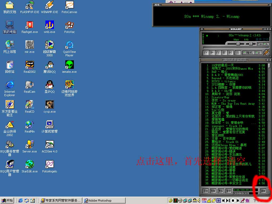272x204 pixels.
Task: Select the FotoCanvas shortcut icon
Action: pyautogui.click(x=69, y=7)
